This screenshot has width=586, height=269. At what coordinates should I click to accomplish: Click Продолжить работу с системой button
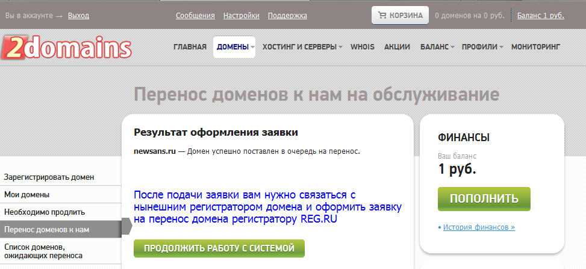click(x=219, y=248)
